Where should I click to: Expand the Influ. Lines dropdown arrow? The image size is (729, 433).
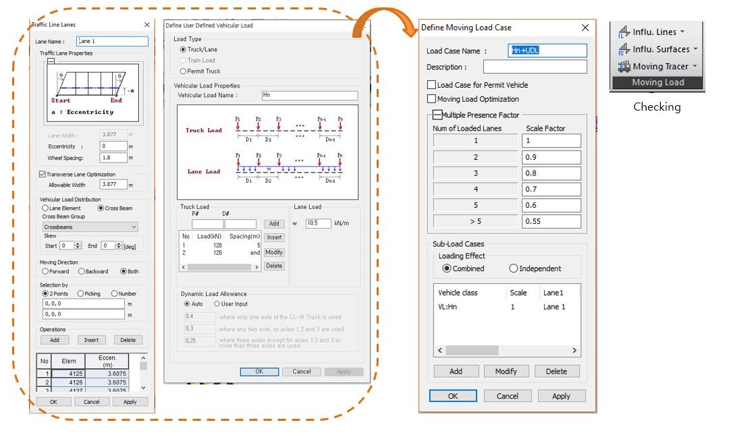[x=682, y=32]
